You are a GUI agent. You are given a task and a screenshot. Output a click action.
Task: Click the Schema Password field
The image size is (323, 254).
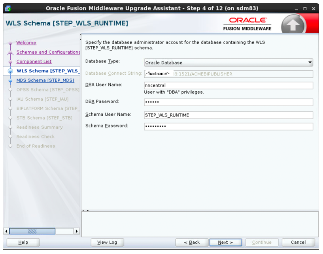(229, 126)
